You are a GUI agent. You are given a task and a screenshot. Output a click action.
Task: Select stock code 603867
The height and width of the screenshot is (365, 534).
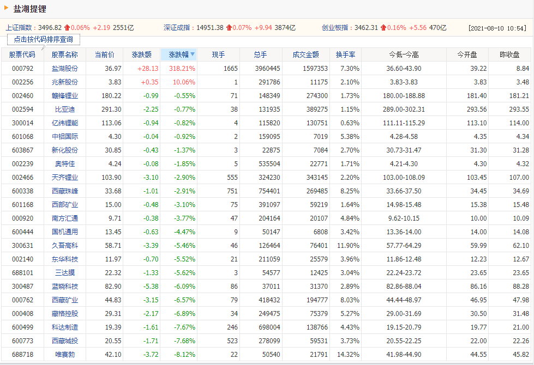pos(22,150)
